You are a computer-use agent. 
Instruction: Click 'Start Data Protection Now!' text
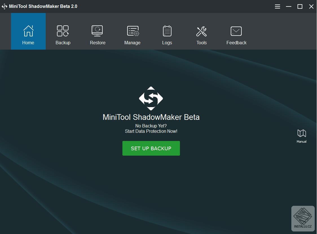point(151,131)
